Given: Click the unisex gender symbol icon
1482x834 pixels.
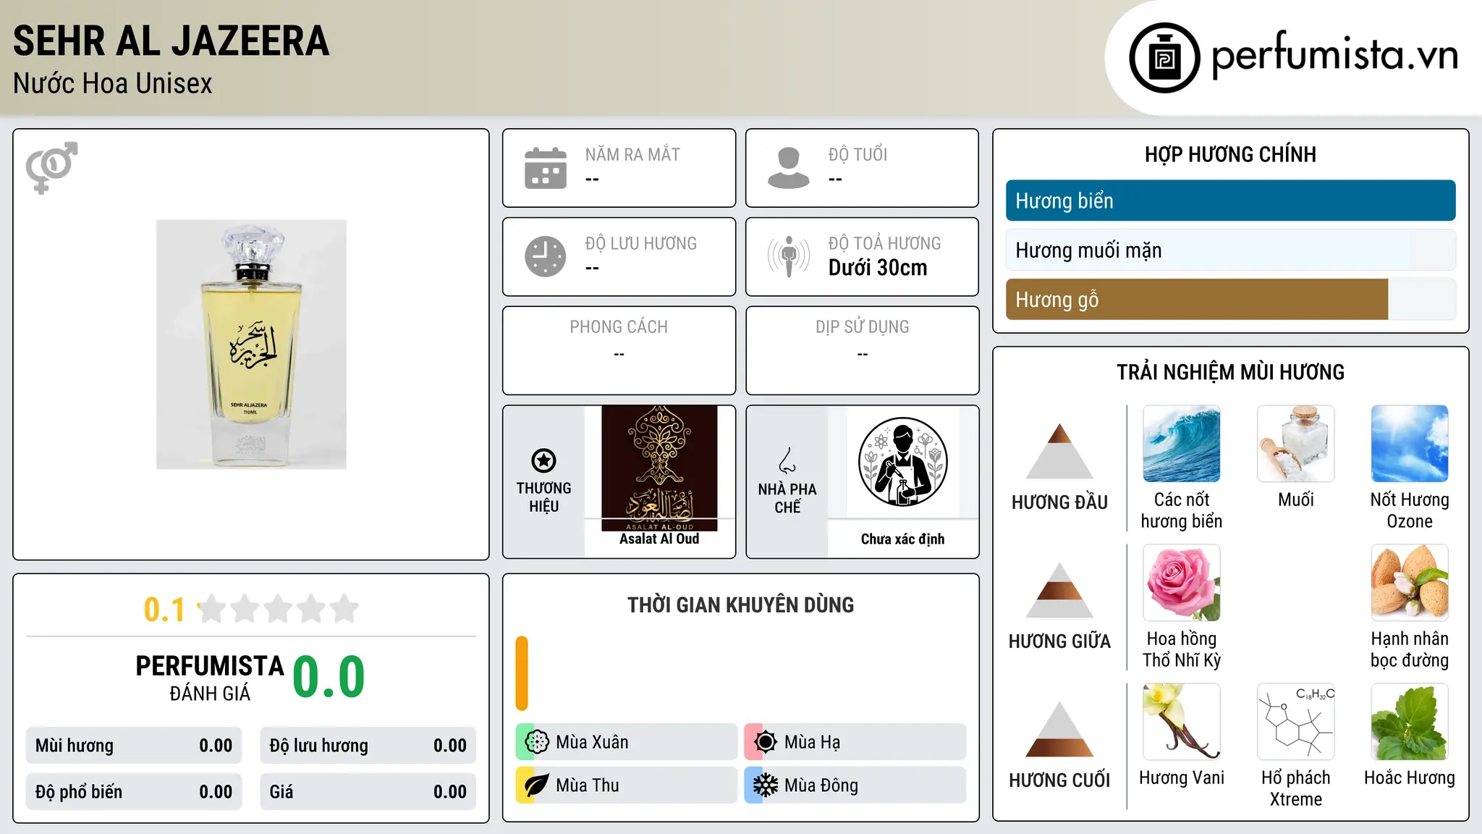Looking at the screenshot, I should pyautogui.click(x=51, y=167).
